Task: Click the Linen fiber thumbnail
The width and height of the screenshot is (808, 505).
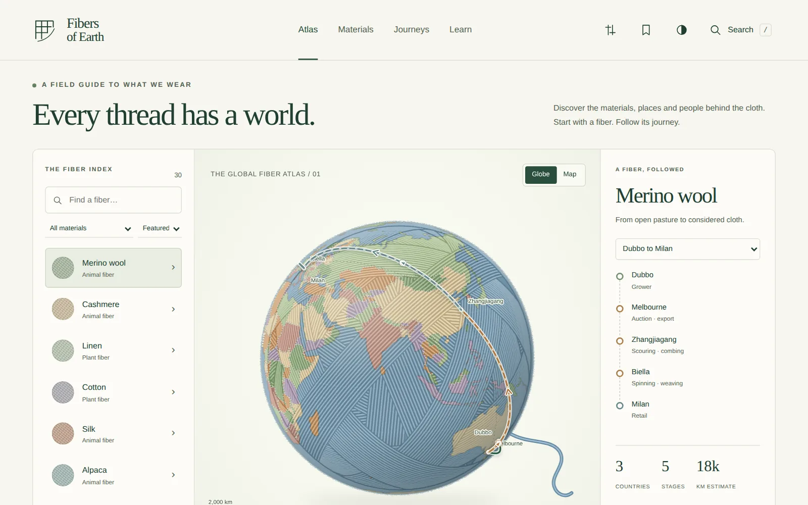Action: (x=63, y=350)
